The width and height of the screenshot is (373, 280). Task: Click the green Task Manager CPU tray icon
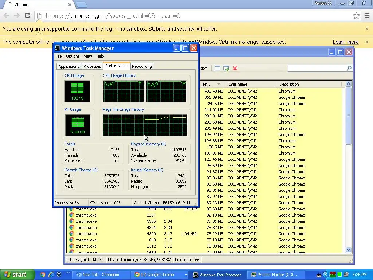tap(339, 275)
